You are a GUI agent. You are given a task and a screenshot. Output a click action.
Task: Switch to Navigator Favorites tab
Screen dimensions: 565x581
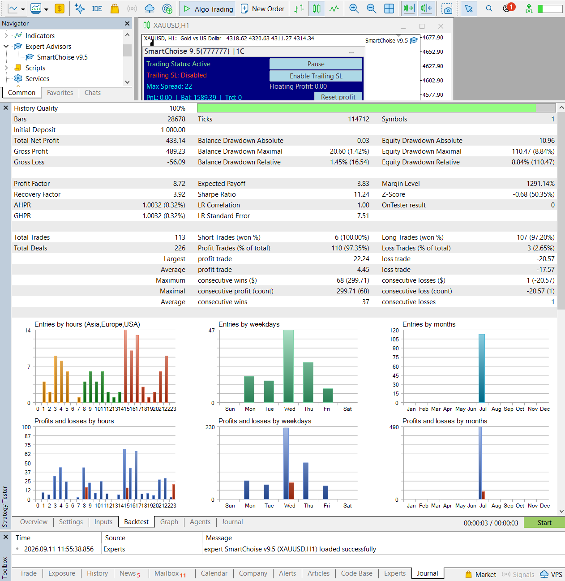click(x=60, y=93)
